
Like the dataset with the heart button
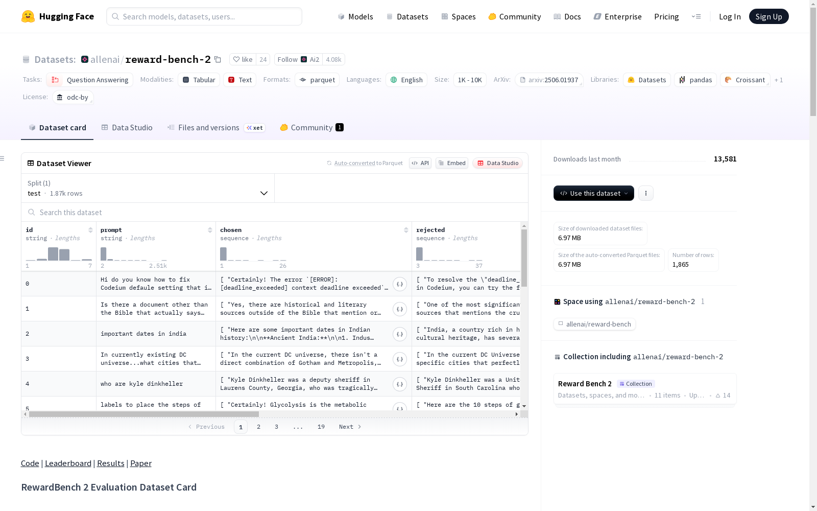[x=243, y=59]
